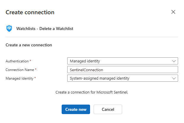Screen dimensions: 184x123
Task: Click the Microsoft Sentinel connection description text
Action: tap(92, 92)
